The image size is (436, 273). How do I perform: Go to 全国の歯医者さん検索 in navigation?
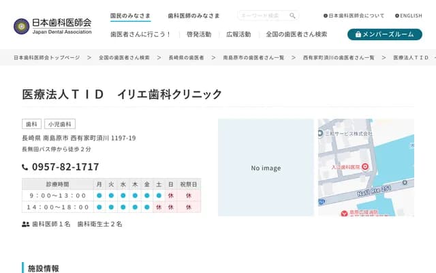tap(296, 34)
